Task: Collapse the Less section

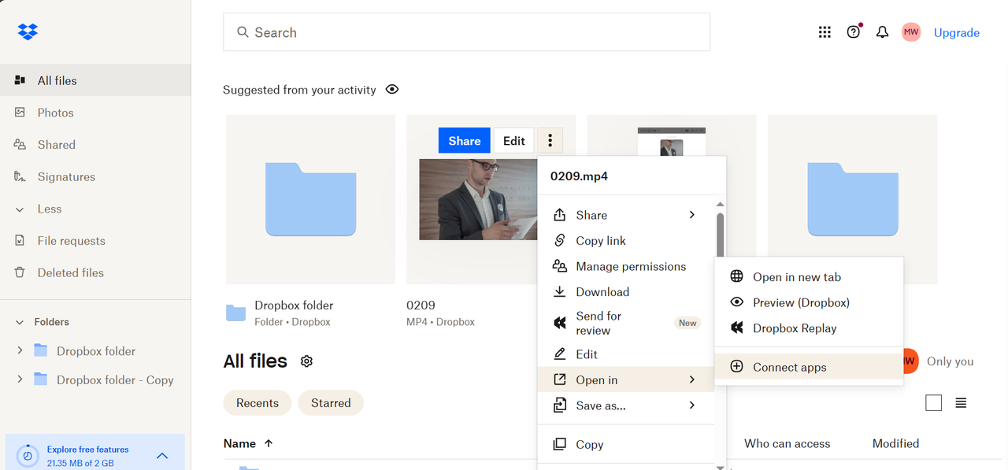Action: 19,209
